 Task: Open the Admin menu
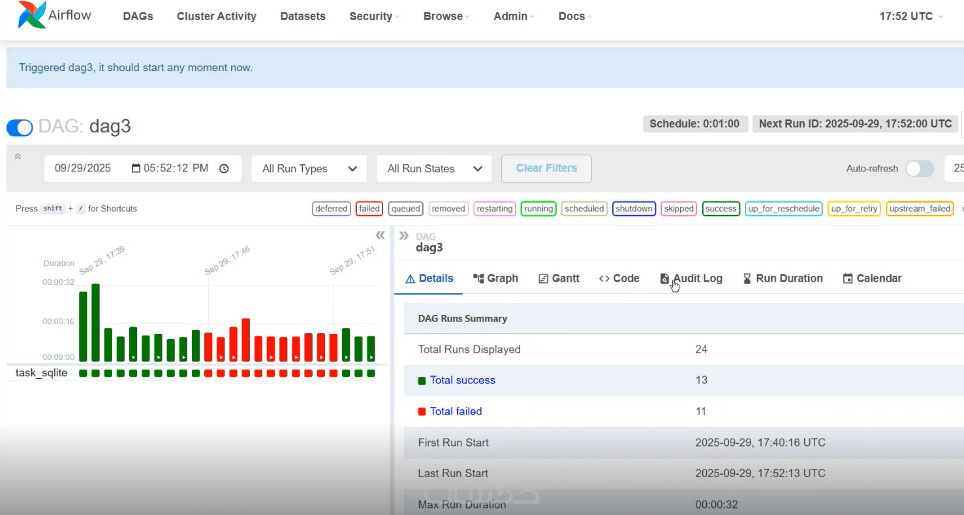(514, 16)
